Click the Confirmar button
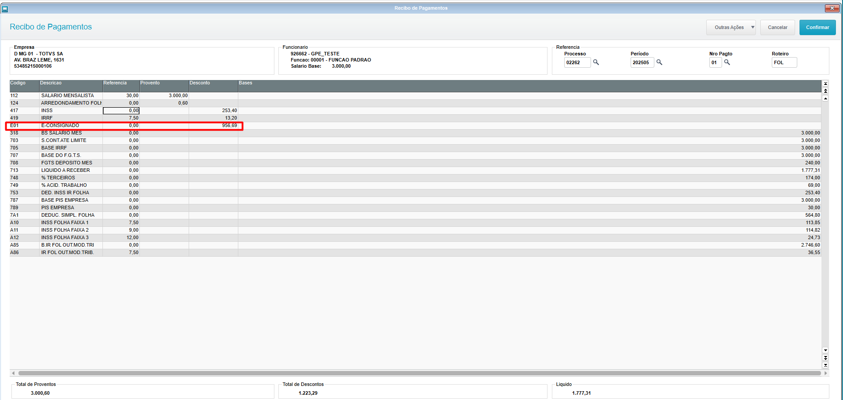 pyautogui.click(x=817, y=27)
